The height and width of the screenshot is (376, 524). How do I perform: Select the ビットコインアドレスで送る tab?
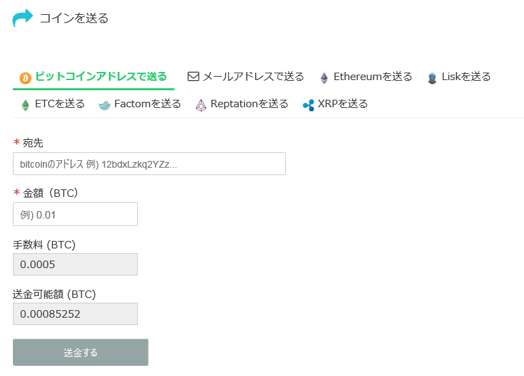click(101, 77)
